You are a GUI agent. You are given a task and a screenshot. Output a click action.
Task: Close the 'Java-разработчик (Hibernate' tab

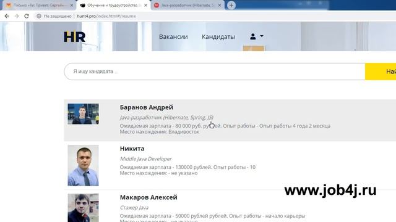coord(220,6)
